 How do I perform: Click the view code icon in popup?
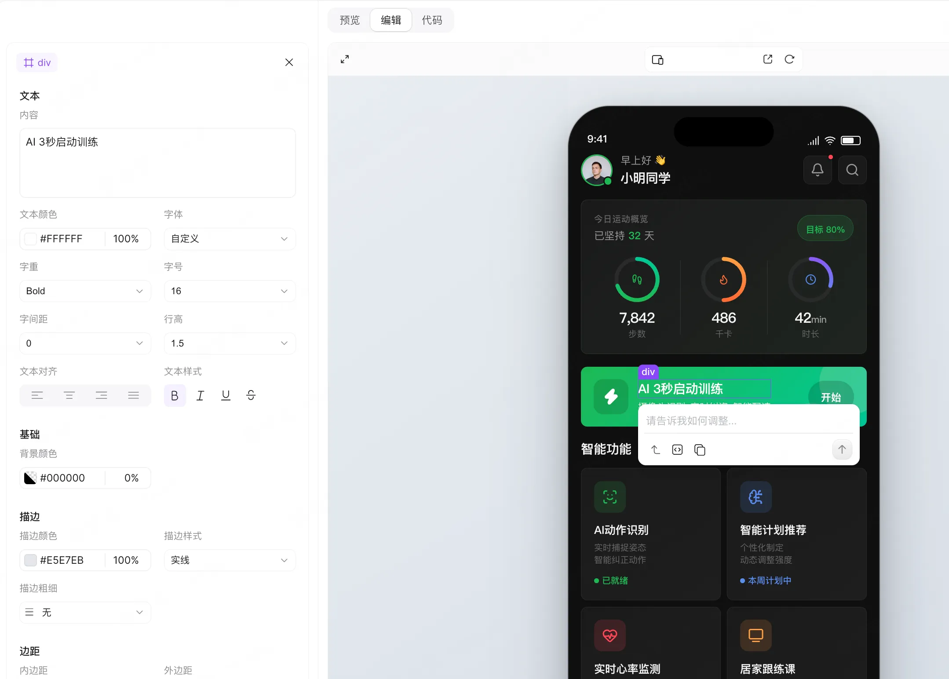(x=677, y=449)
